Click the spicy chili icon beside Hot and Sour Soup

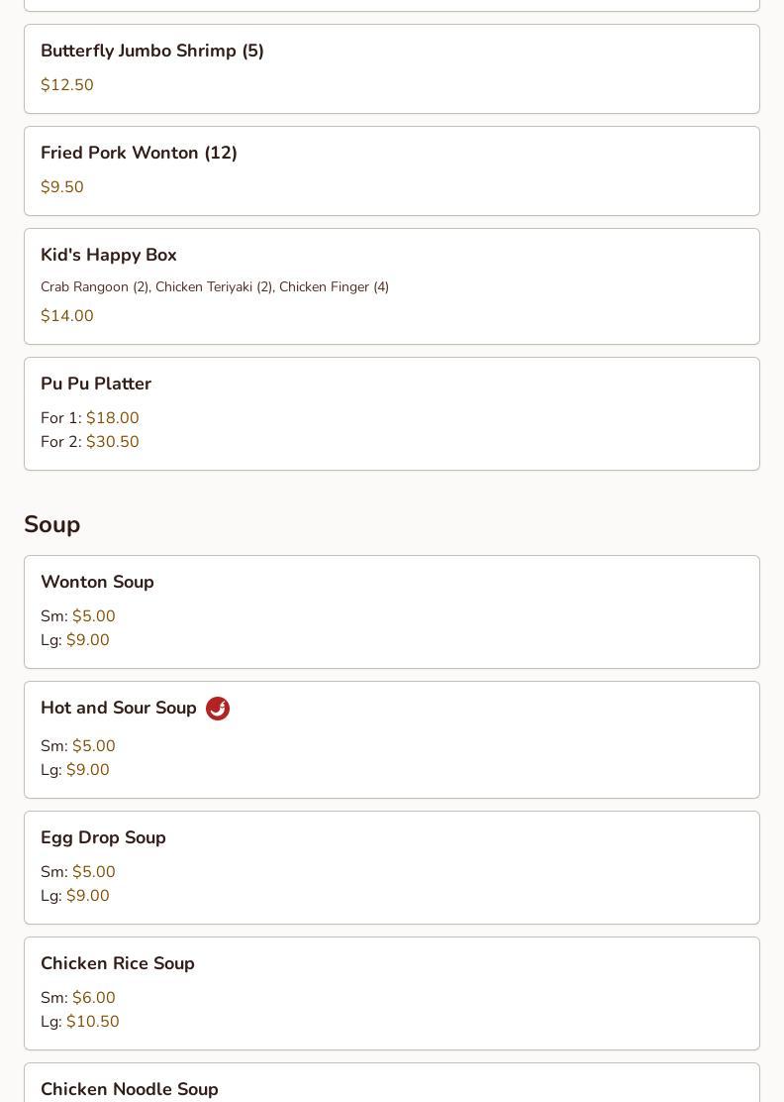pyautogui.click(x=218, y=709)
